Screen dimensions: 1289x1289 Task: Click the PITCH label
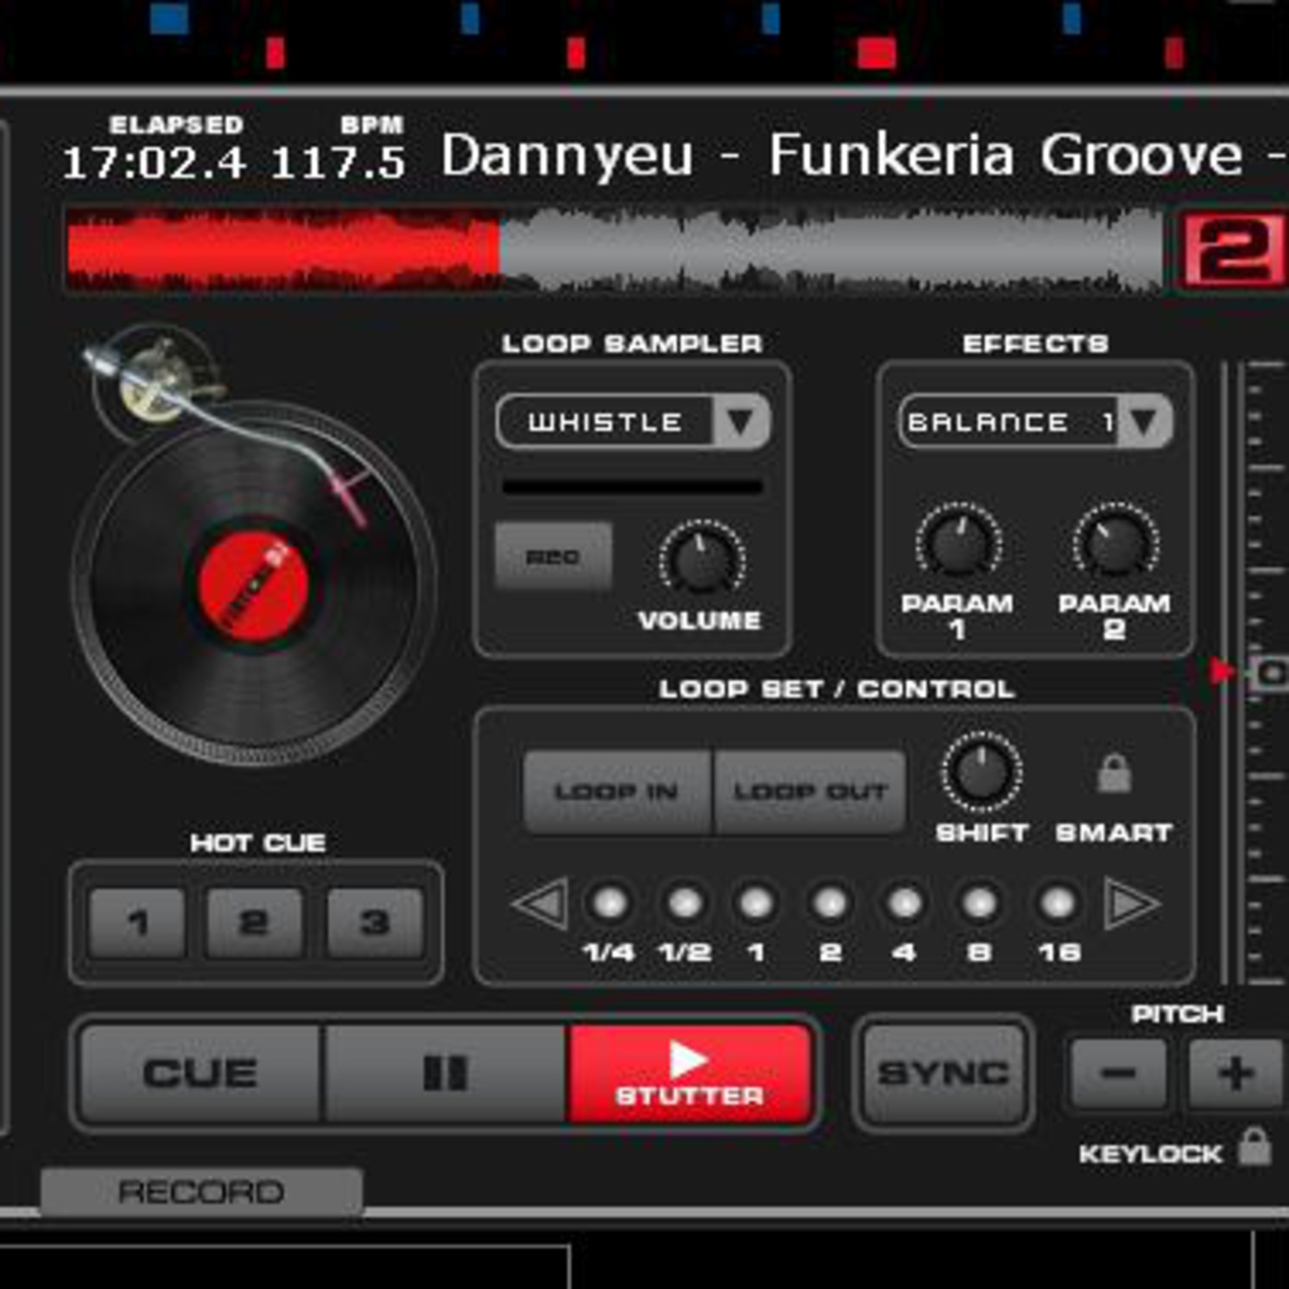coord(1178,1014)
